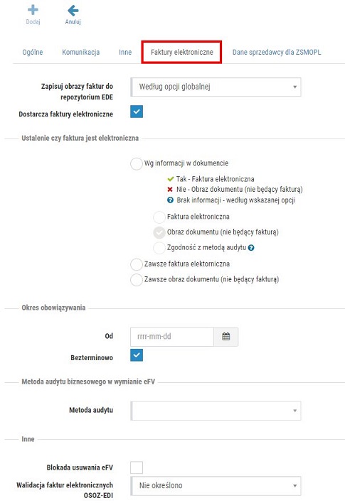Click the red X icon by Nie

[x=170, y=189]
